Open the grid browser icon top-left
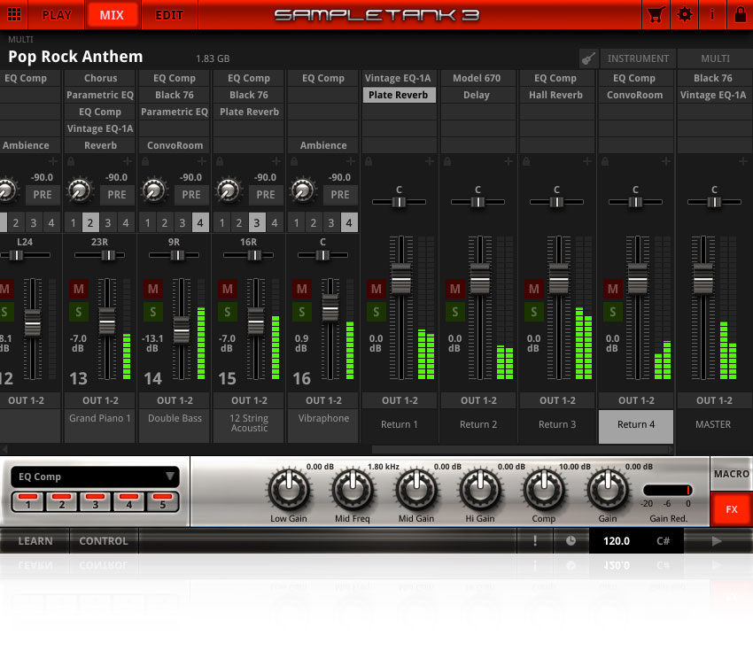 click(14, 14)
